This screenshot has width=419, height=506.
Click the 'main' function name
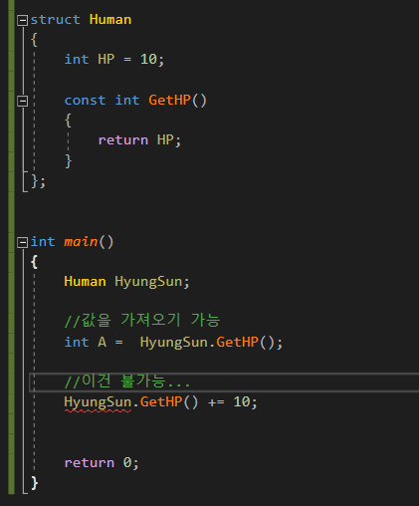[x=81, y=242]
